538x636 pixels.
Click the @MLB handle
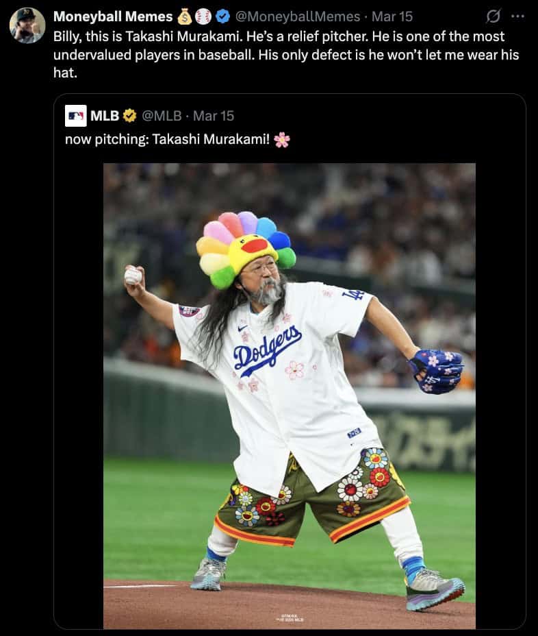[x=162, y=116]
